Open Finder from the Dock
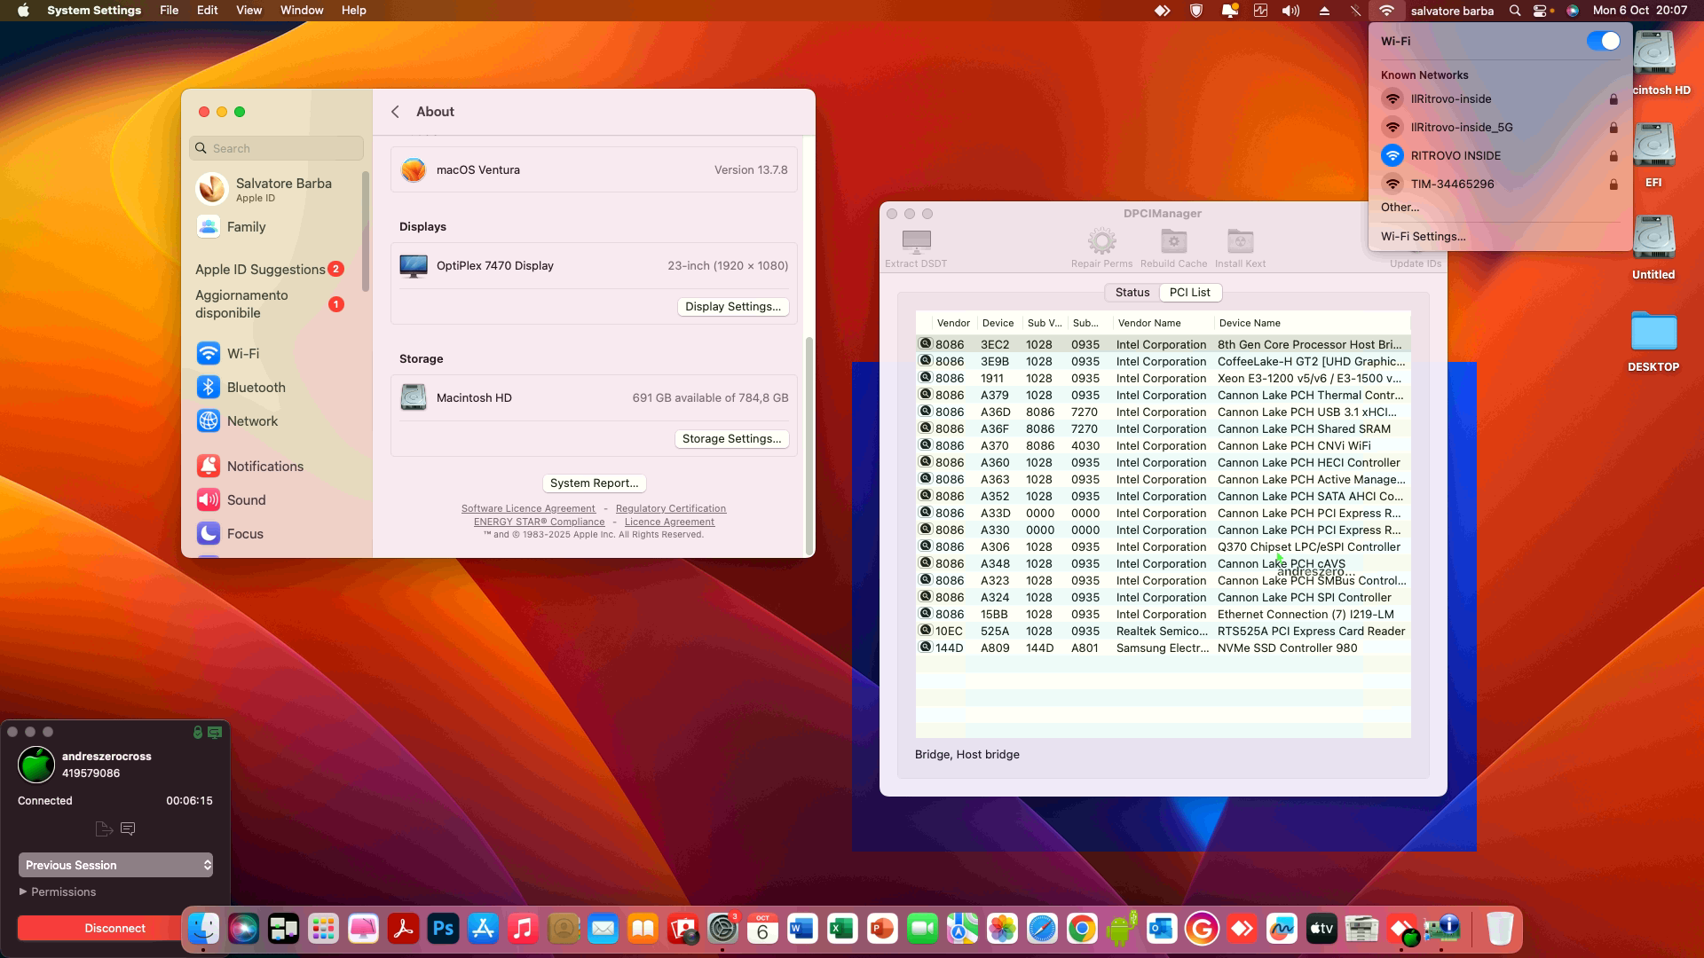This screenshot has width=1704, height=958. point(203,929)
